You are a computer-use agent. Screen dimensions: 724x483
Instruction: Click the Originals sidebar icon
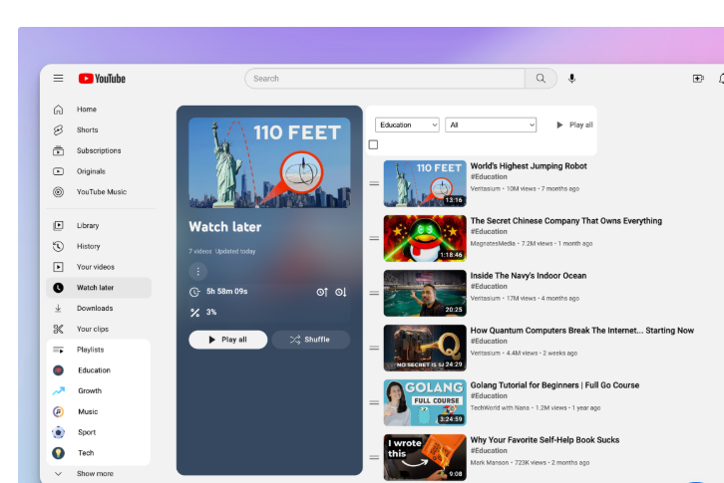(58, 171)
